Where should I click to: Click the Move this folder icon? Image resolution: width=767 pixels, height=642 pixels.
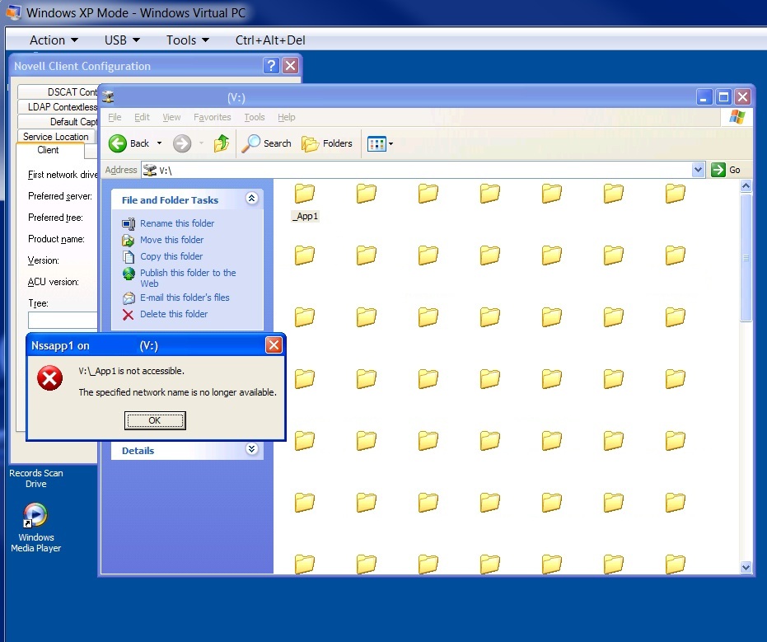(x=129, y=241)
